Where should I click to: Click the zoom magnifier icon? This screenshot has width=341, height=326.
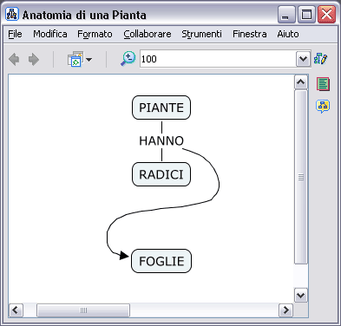click(x=128, y=59)
